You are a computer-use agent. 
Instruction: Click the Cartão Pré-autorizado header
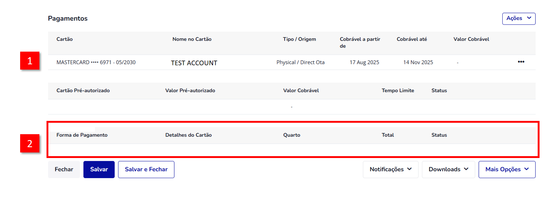(x=83, y=91)
